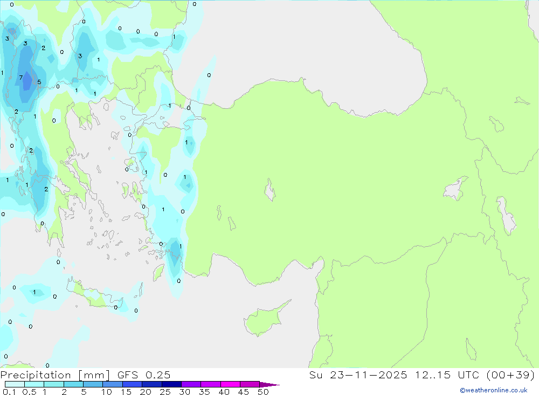
Task: Click the '7' precipitation value on map
Action: coord(21,78)
